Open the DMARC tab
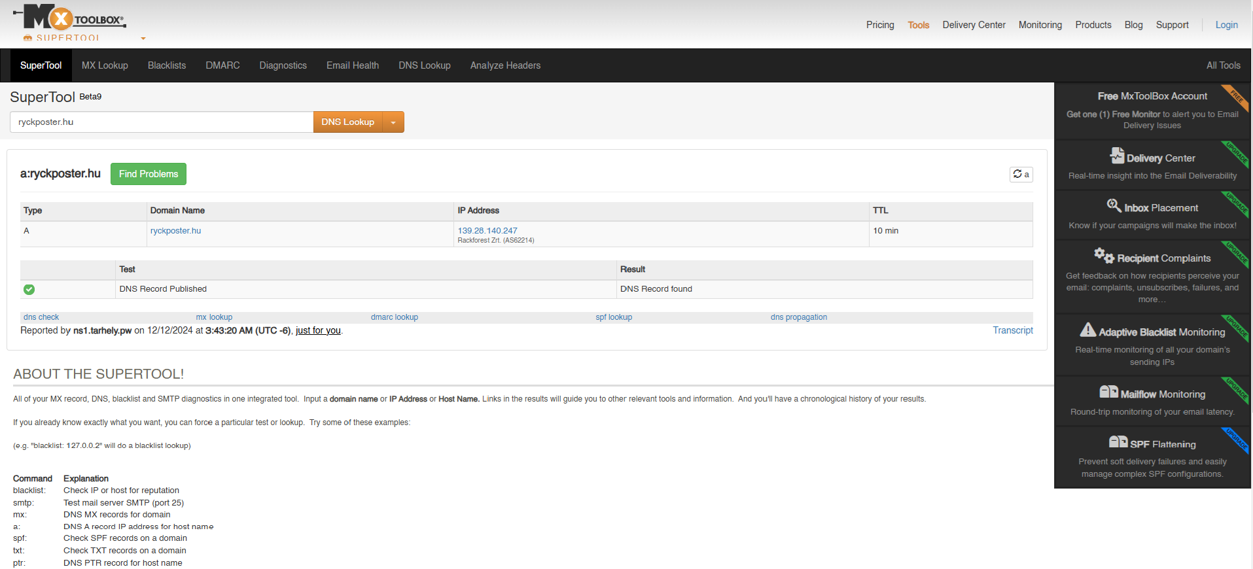The width and height of the screenshot is (1253, 569). pos(222,65)
